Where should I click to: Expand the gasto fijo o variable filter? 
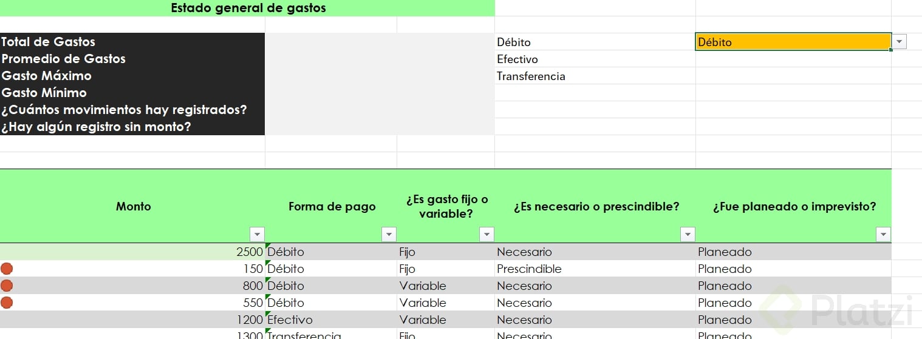[487, 235]
